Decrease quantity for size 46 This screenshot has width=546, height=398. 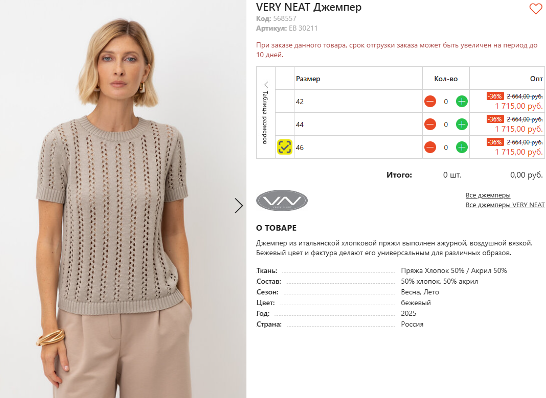(x=430, y=147)
